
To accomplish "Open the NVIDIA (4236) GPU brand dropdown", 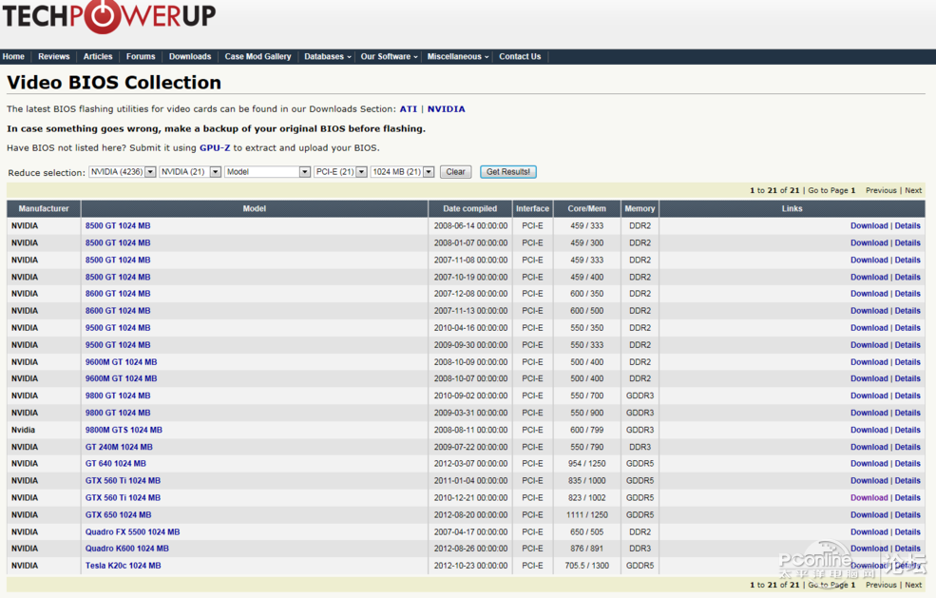I will 123,172.
